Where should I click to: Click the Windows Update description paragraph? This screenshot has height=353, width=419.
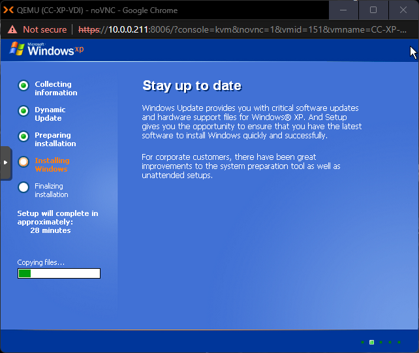(252, 121)
